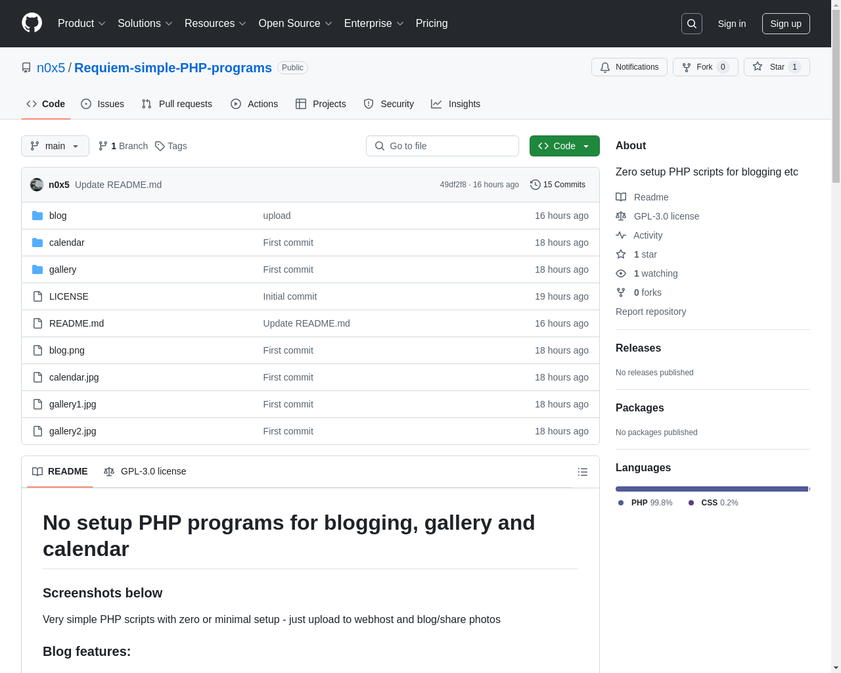Click the GitHub logo icon

point(32,23)
